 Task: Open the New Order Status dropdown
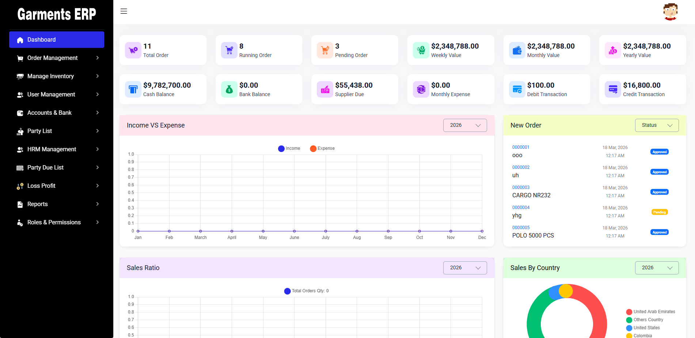[657, 125]
